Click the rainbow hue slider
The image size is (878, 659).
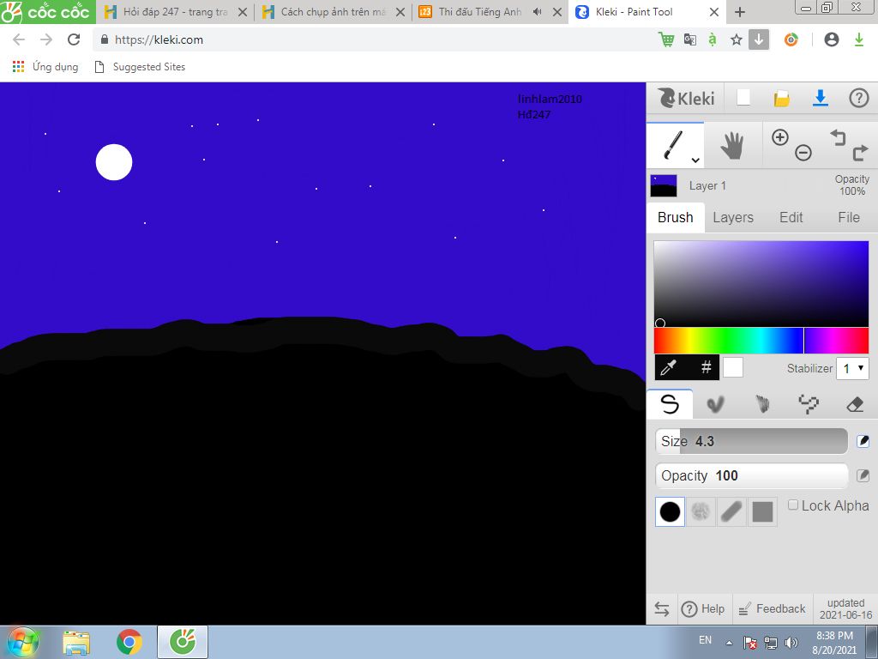click(761, 341)
